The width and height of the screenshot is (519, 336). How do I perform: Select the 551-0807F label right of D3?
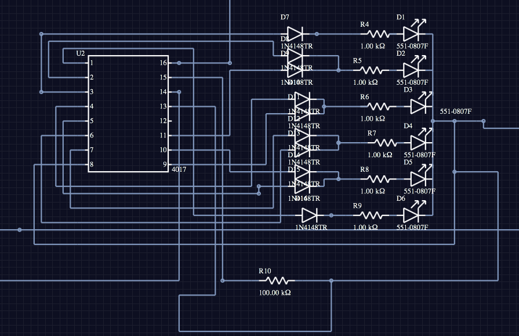pyautogui.click(x=456, y=111)
